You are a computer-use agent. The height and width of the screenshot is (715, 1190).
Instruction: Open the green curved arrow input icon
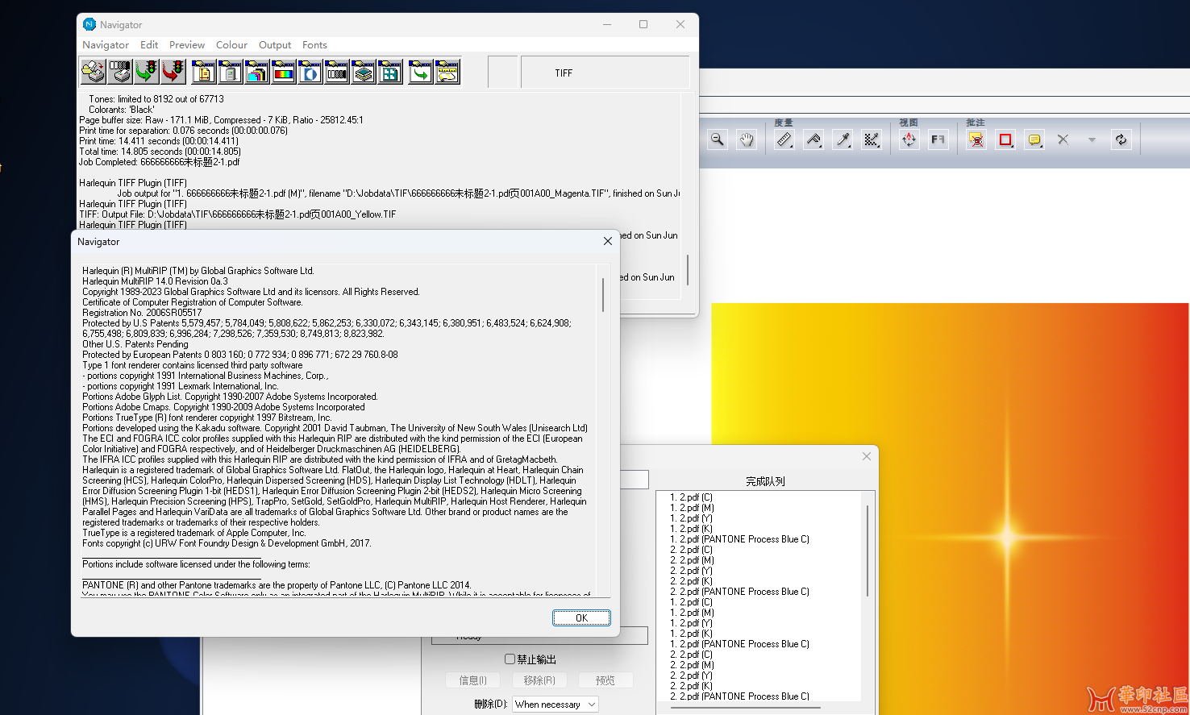[420, 72]
